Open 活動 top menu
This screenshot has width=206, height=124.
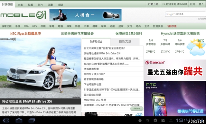[51, 5]
